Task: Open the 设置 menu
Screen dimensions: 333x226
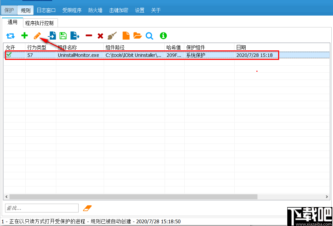Action: [x=140, y=10]
